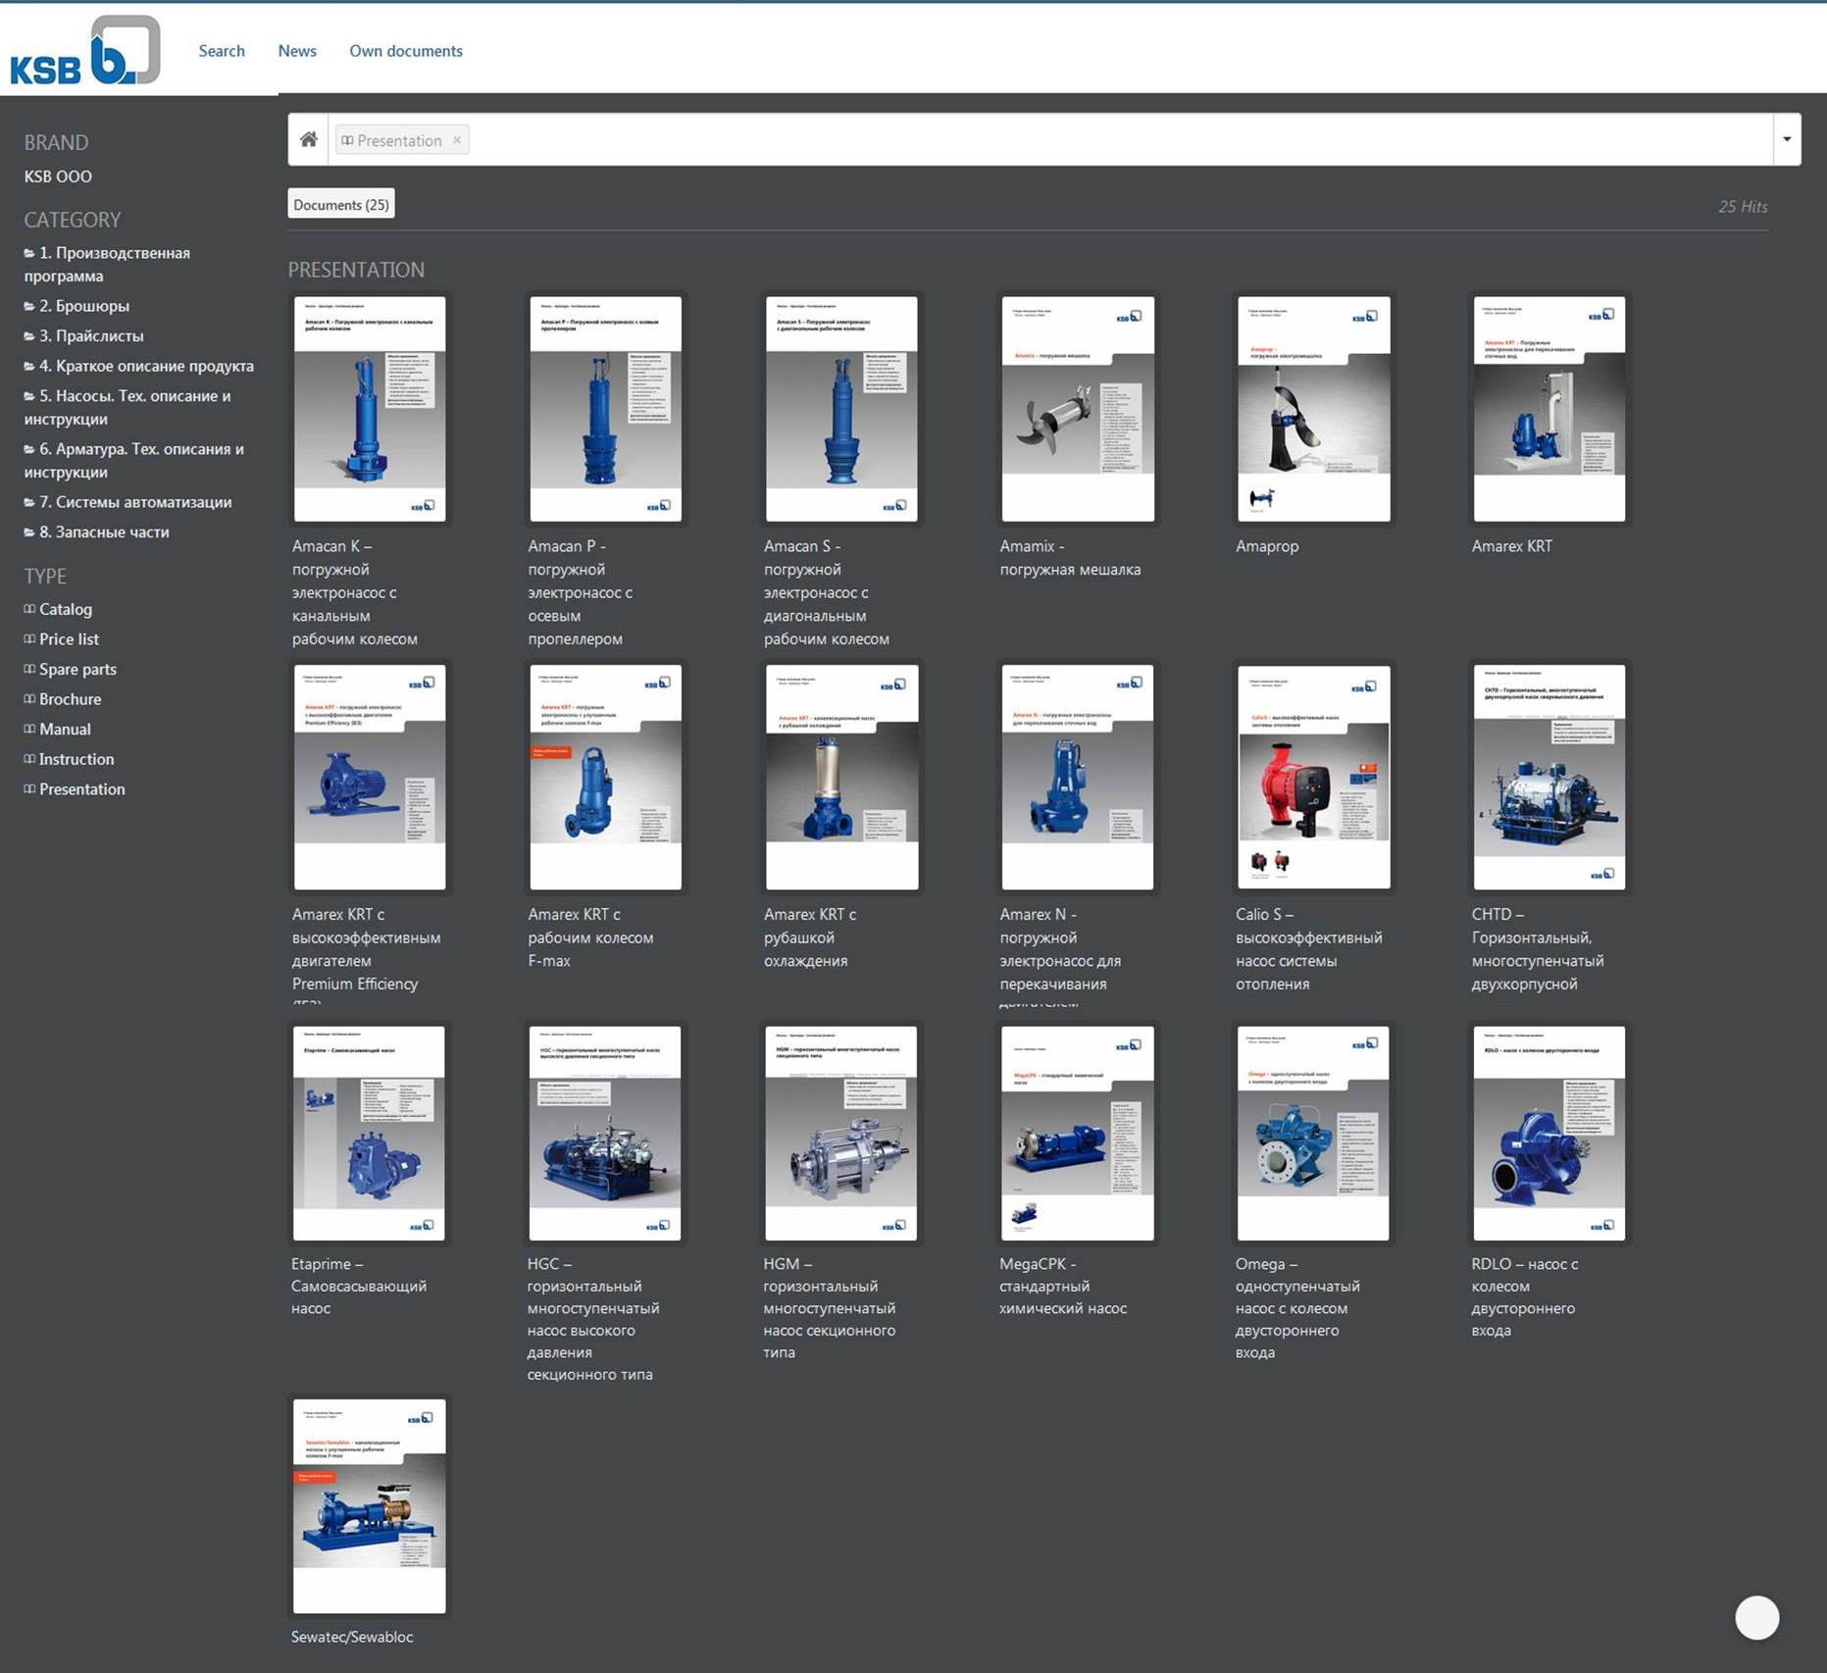
Task: Open category 8. Запасные части
Action: point(96,532)
